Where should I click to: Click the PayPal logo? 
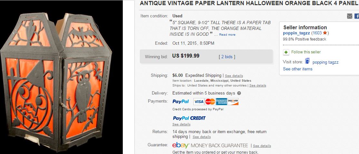pyautogui.click(x=181, y=102)
